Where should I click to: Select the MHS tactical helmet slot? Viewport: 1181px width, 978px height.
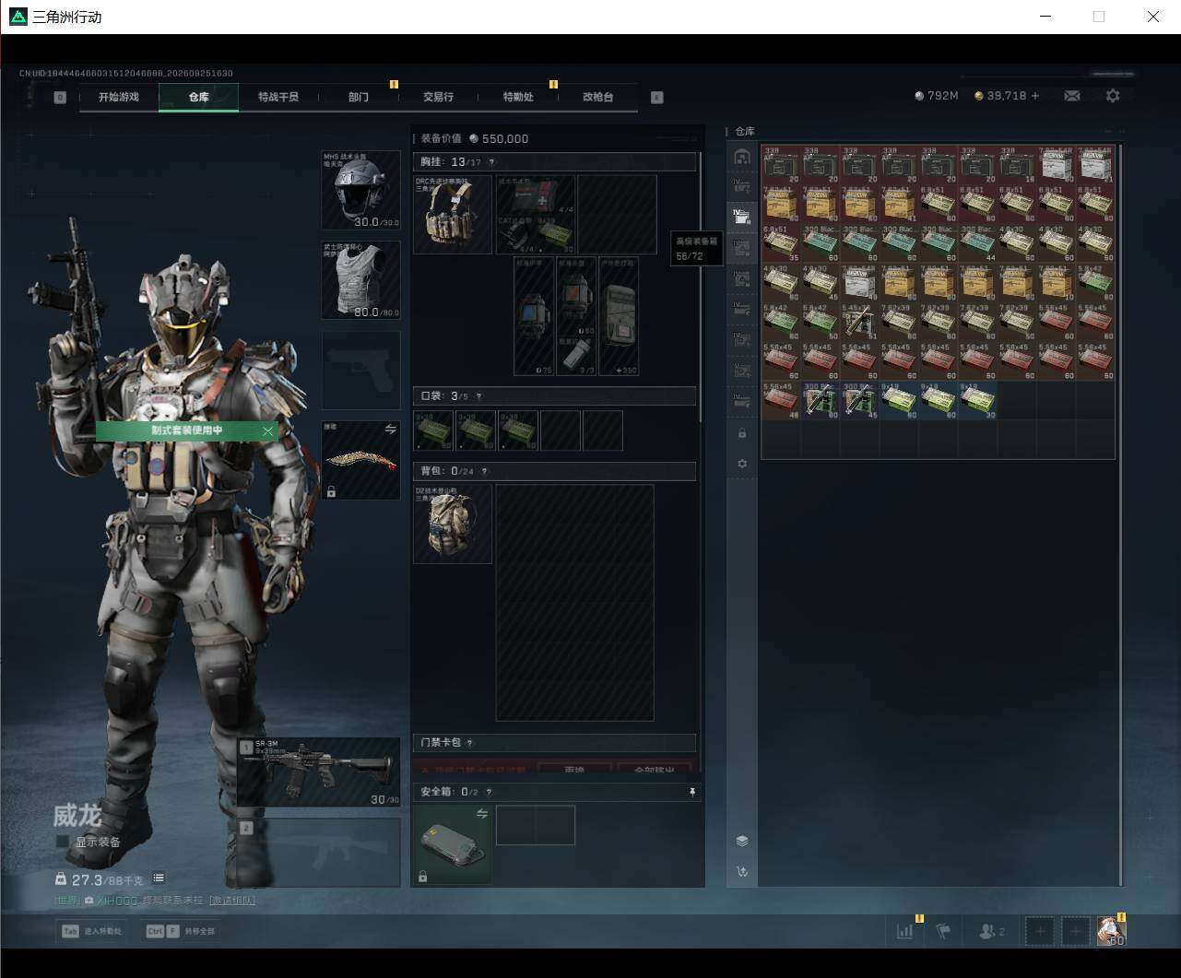click(360, 190)
